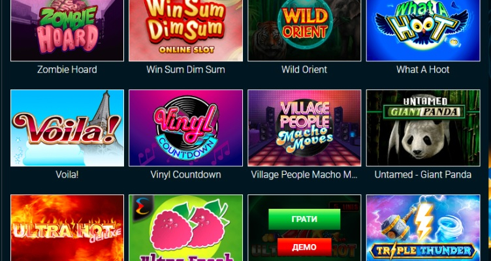Open the Zombie Hoard game thumbnail
Viewport: 491px width, 261px height.
67,31
